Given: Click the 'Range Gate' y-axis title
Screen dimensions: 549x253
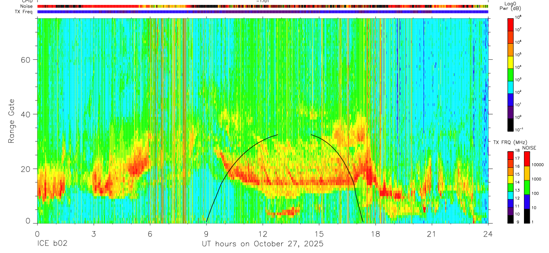Looking at the screenshot, I should click(x=12, y=120).
